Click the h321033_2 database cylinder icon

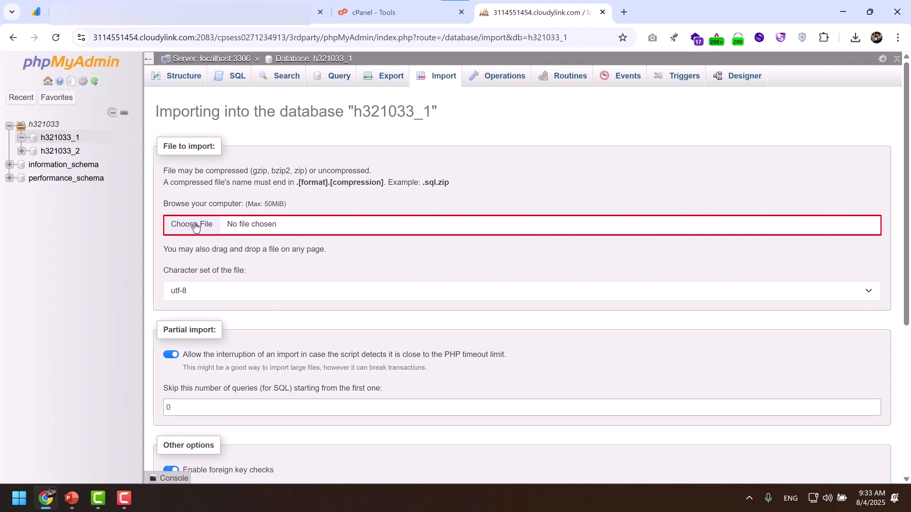(33, 151)
